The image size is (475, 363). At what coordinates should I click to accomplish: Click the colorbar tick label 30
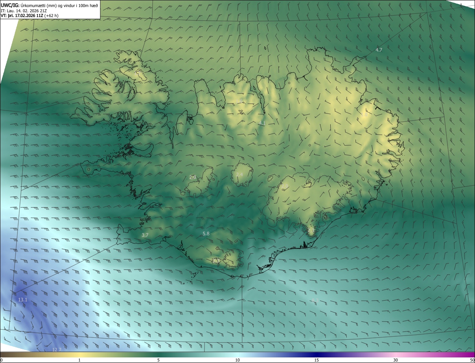pos(396,360)
